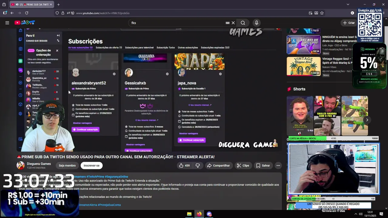The height and width of the screenshot is (218, 388).
Task: Click "Subscrições para telemóvel" tab in the video
Action: [139, 48]
